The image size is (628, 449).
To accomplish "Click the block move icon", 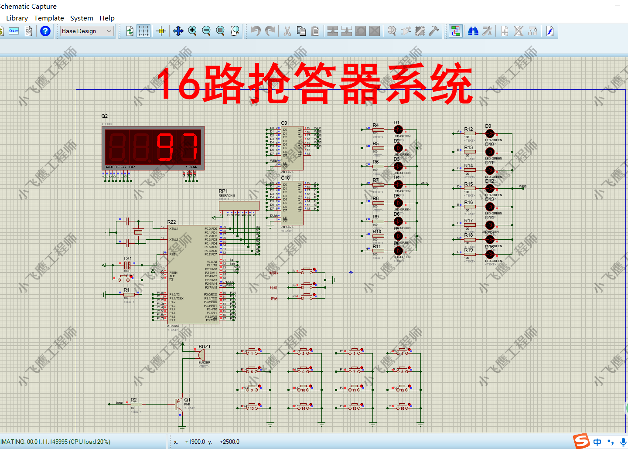I will point(347,31).
